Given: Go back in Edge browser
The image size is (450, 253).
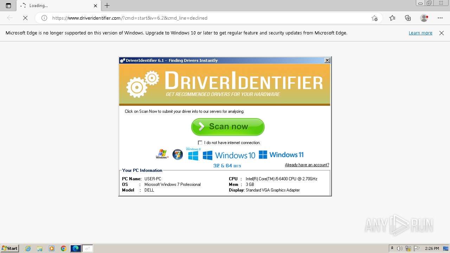Looking at the screenshot, I should 10,18.
